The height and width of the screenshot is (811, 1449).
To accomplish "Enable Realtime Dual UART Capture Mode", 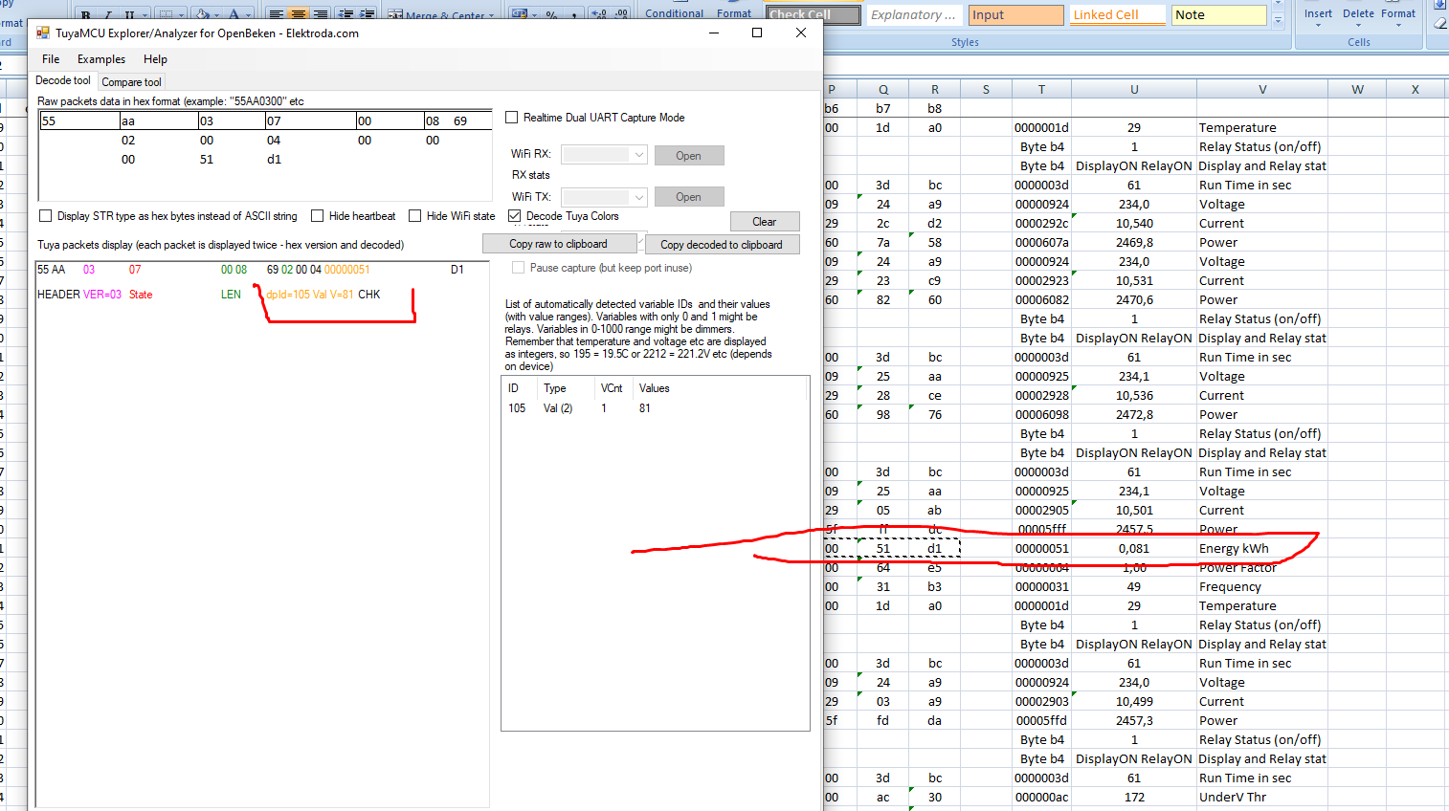I will (512, 118).
